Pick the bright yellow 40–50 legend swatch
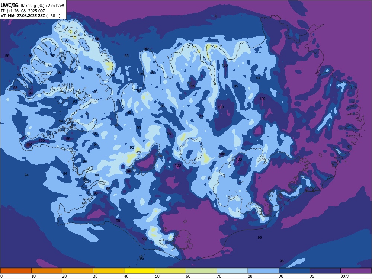 pos(139,271)
